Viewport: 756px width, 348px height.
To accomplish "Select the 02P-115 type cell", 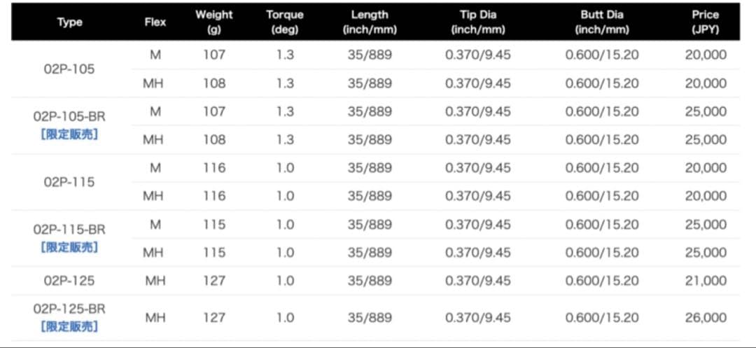I will point(69,182).
